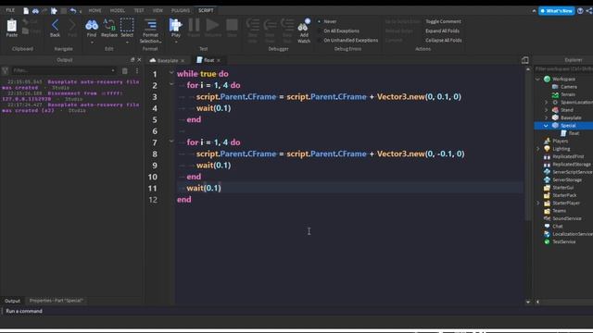Viewport: 593px width, 333px height.
Task: Select ReplicatedFirst in Explorer
Action: pos(568,156)
